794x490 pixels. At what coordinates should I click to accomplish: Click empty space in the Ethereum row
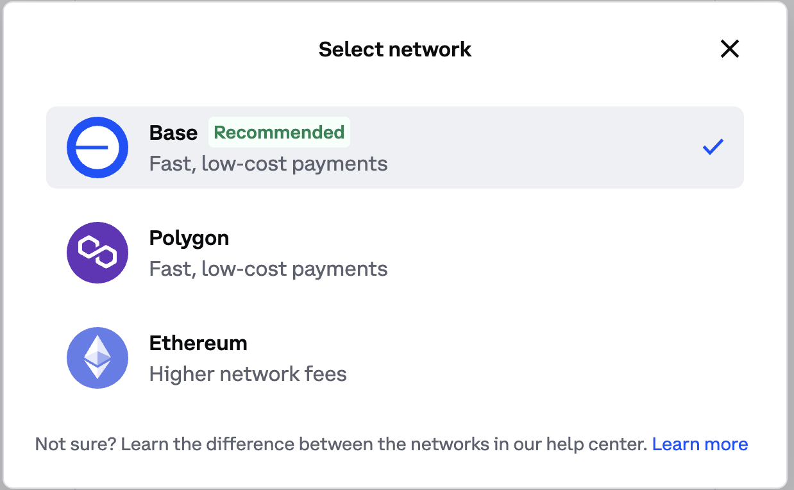coord(545,358)
